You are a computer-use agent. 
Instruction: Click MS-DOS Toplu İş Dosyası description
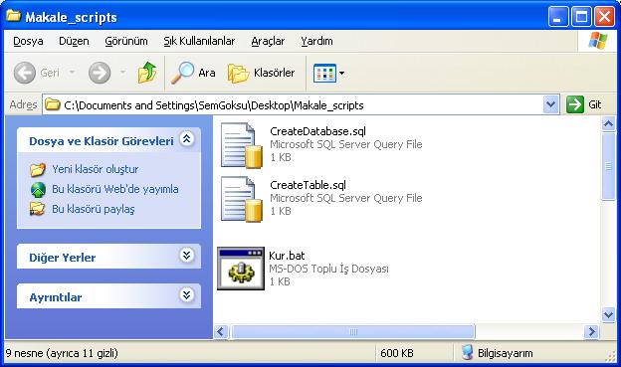tap(328, 269)
